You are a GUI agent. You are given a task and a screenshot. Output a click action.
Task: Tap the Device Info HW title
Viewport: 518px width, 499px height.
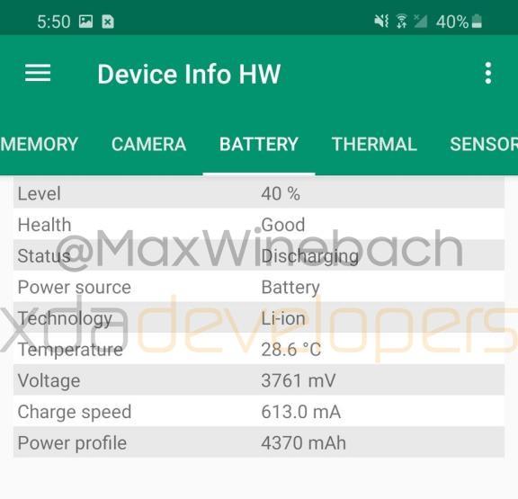click(189, 74)
